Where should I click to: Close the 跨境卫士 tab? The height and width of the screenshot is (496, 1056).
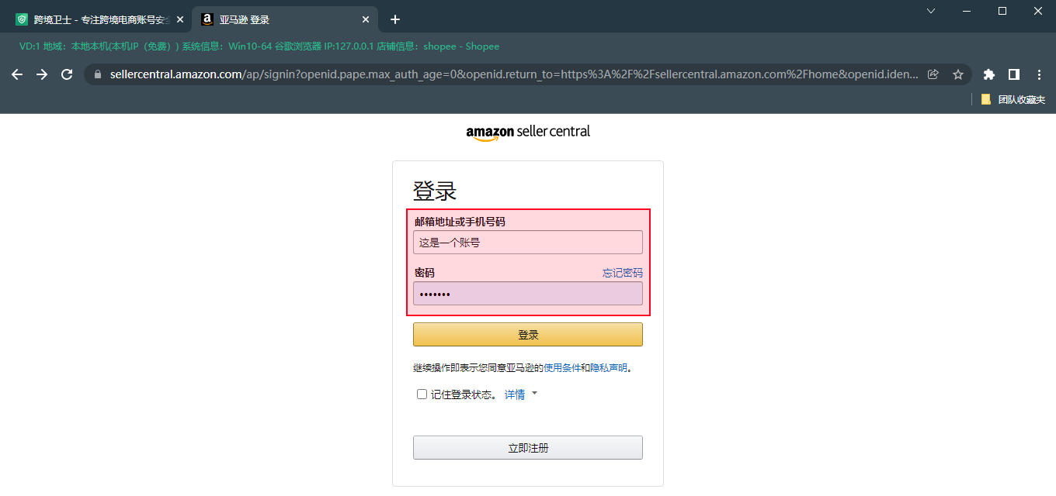[x=180, y=19]
